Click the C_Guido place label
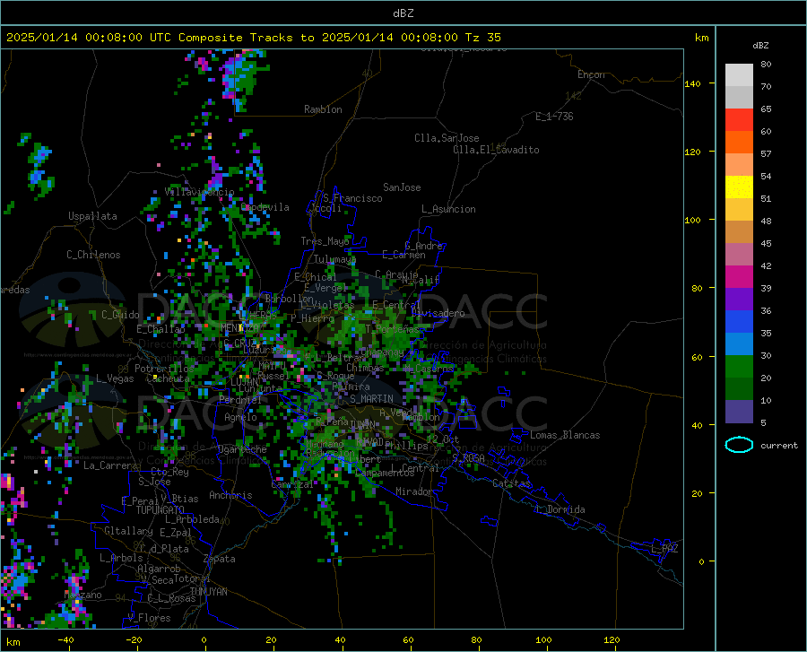Screen dimensions: 807x652 click(120, 315)
